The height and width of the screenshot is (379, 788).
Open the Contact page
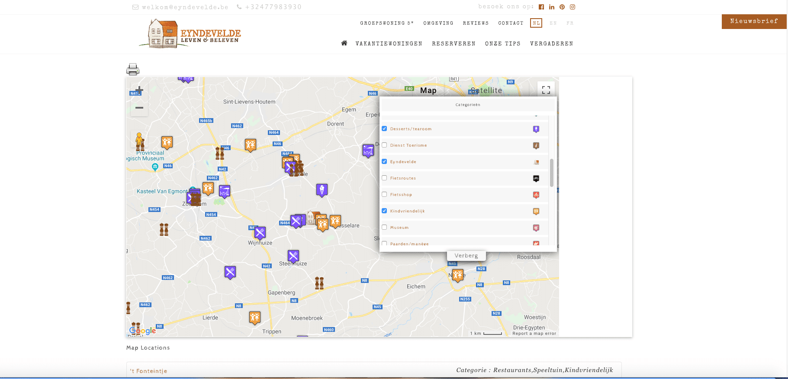[511, 23]
